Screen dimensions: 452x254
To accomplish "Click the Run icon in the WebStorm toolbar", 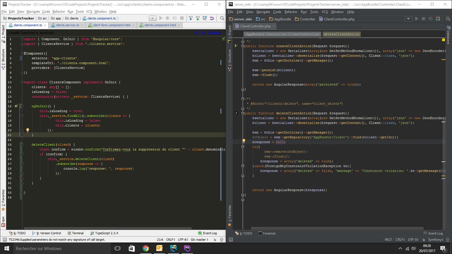I will click(161, 18).
